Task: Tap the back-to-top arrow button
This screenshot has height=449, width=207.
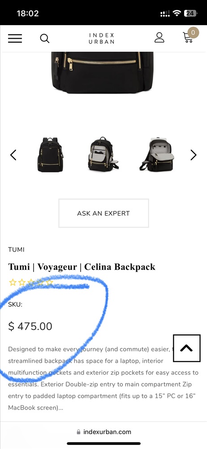Action: (187, 348)
